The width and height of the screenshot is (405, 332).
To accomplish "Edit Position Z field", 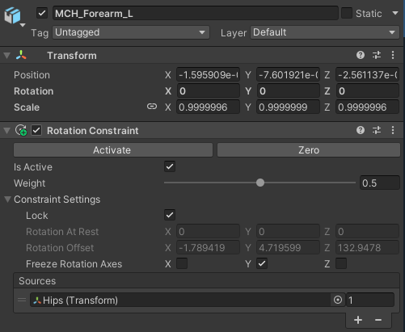I will pos(367,75).
